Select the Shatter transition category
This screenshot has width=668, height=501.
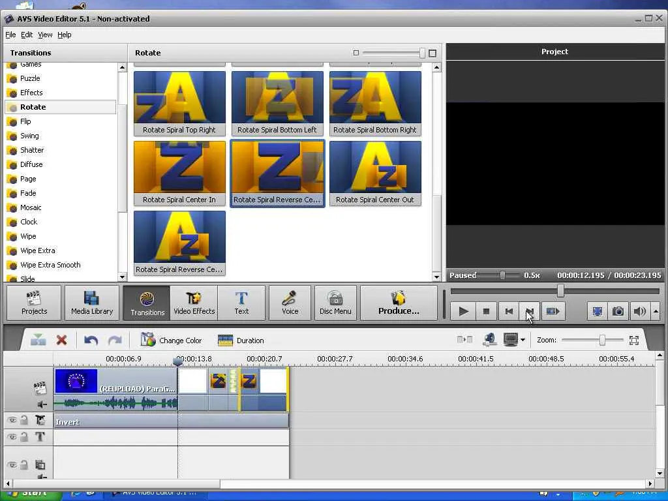(x=32, y=150)
